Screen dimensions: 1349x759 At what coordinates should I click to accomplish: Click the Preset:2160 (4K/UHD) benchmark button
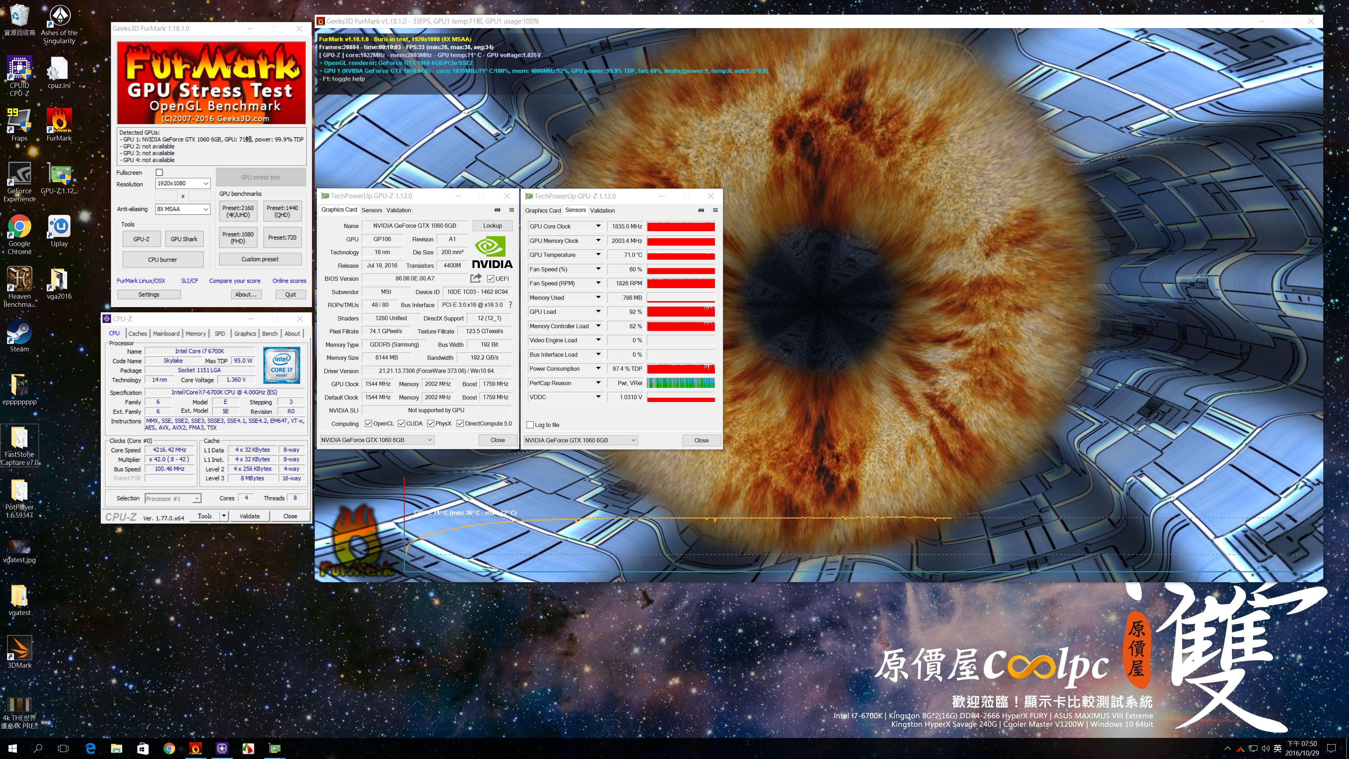coord(238,211)
